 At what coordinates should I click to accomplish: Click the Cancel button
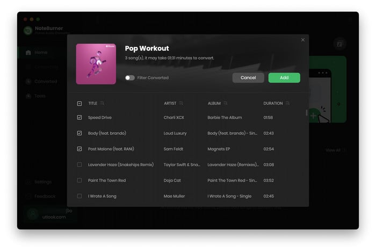click(x=248, y=78)
